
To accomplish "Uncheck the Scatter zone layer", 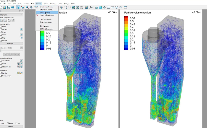I will coord(1,40).
